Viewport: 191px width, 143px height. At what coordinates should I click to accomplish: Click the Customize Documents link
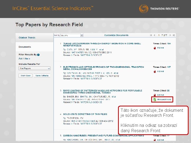pos(116,35)
